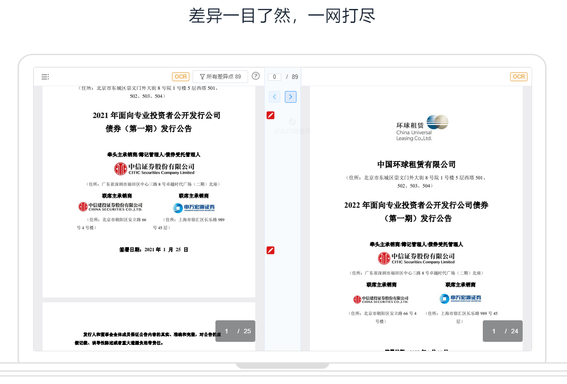Viewport: 567px width, 384px height.
Task: Select the top red edit difference marker
Action: [x=271, y=115]
